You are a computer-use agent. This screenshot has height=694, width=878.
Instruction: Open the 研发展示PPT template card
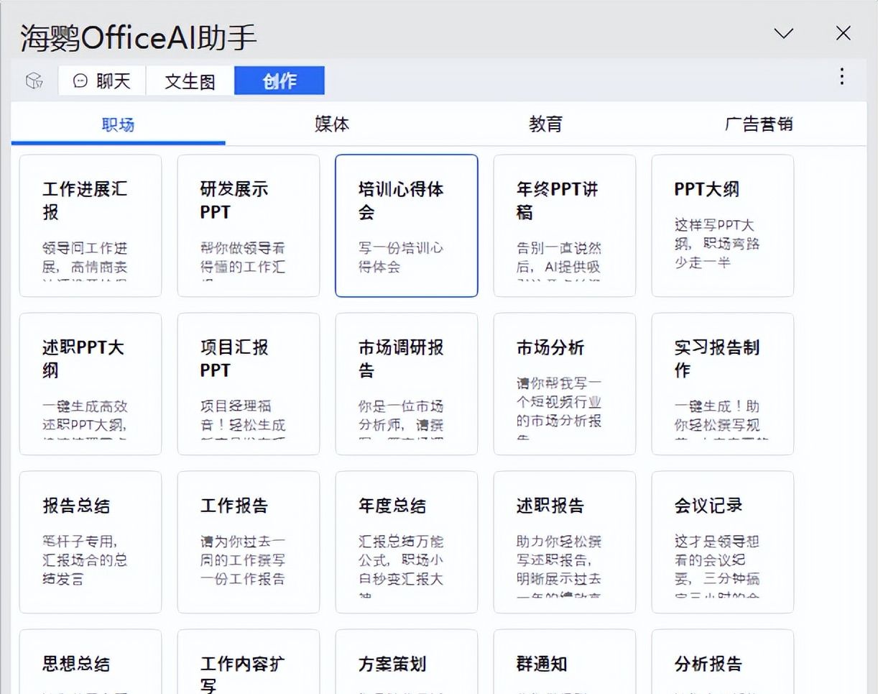coord(249,226)
